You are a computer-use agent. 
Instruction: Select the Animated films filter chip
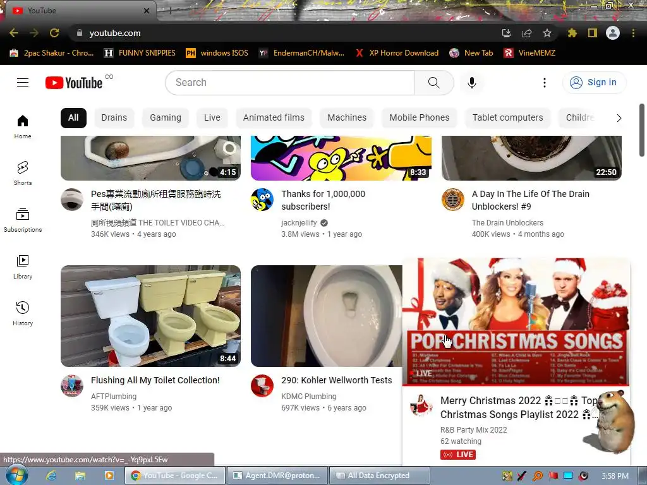coord(274,118)
